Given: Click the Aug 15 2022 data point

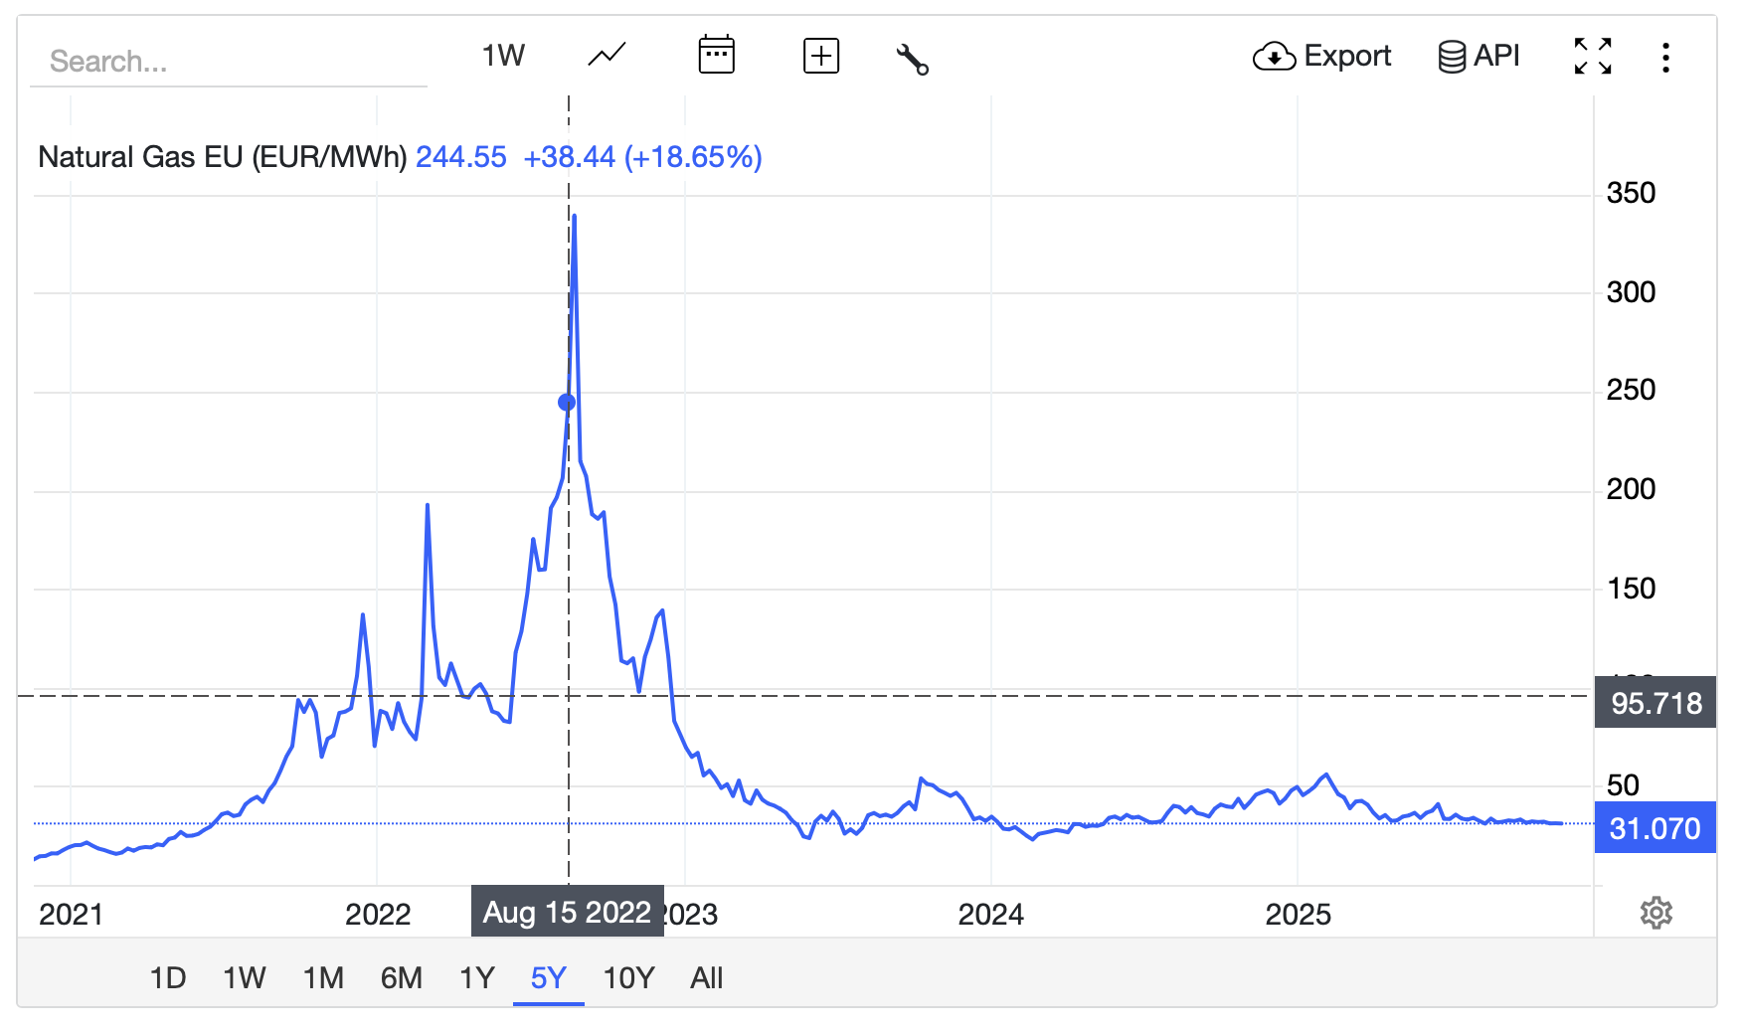Looking at the screenshot, I should click(x=567, y=403).
